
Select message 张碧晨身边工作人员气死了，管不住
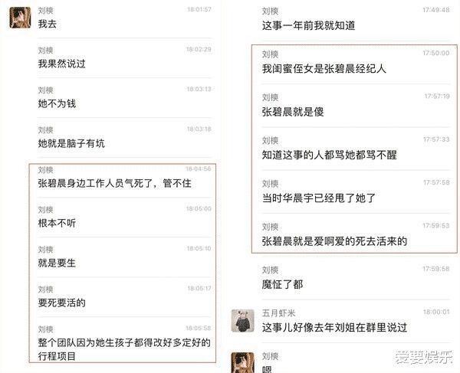click(115, 183)
